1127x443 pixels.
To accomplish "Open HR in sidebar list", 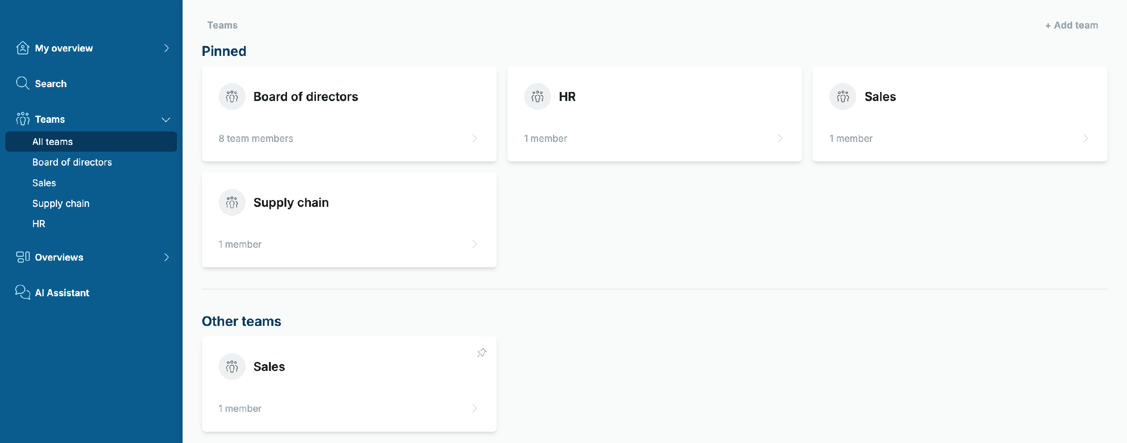I will (38, 223).
